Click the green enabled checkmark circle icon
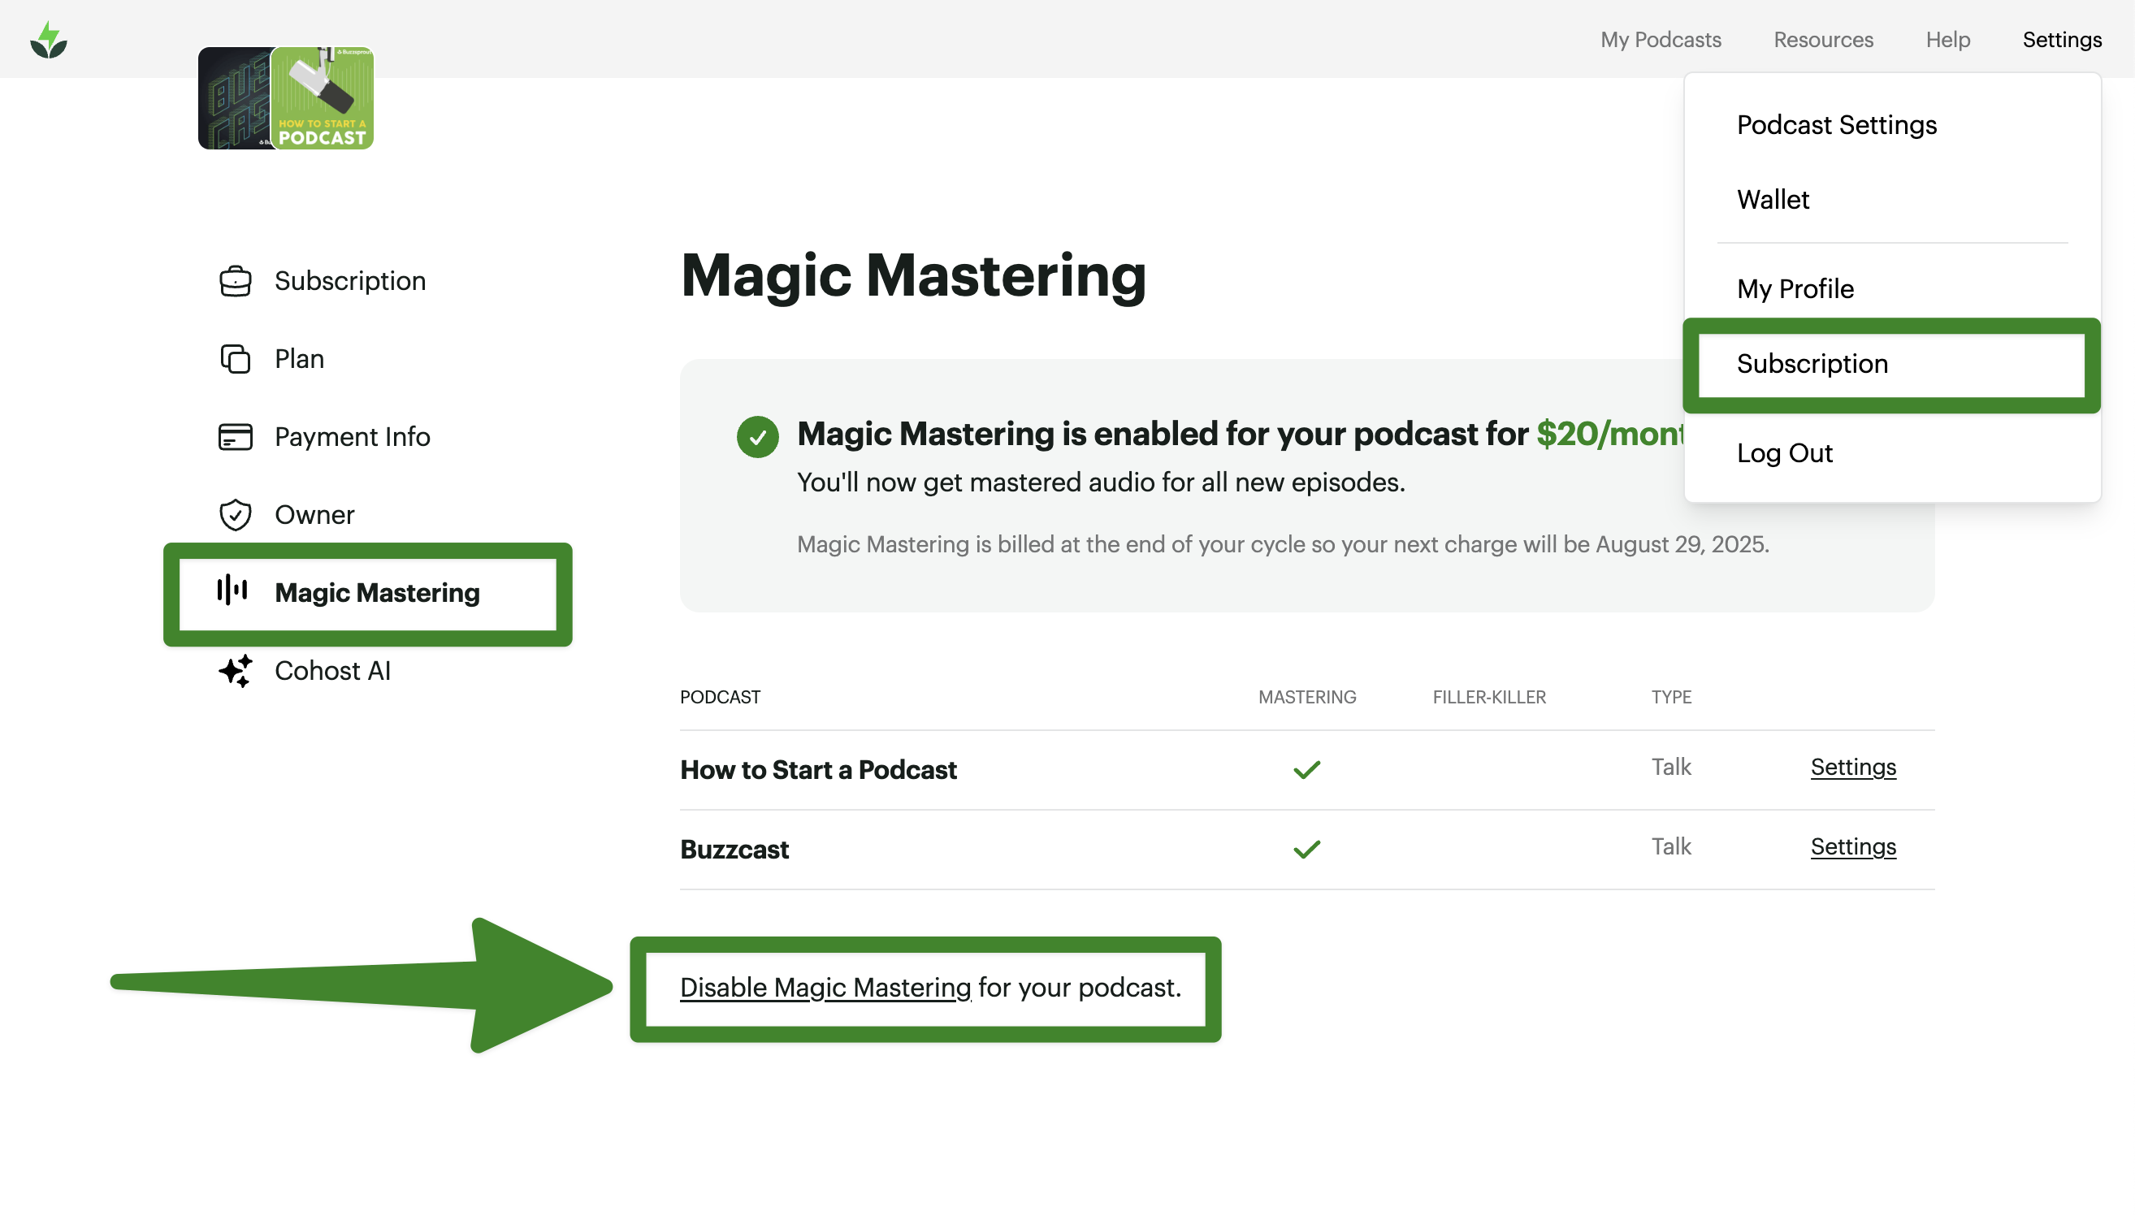The image size is (2135, 1220). pyautogui.click(x=757, y=436)
